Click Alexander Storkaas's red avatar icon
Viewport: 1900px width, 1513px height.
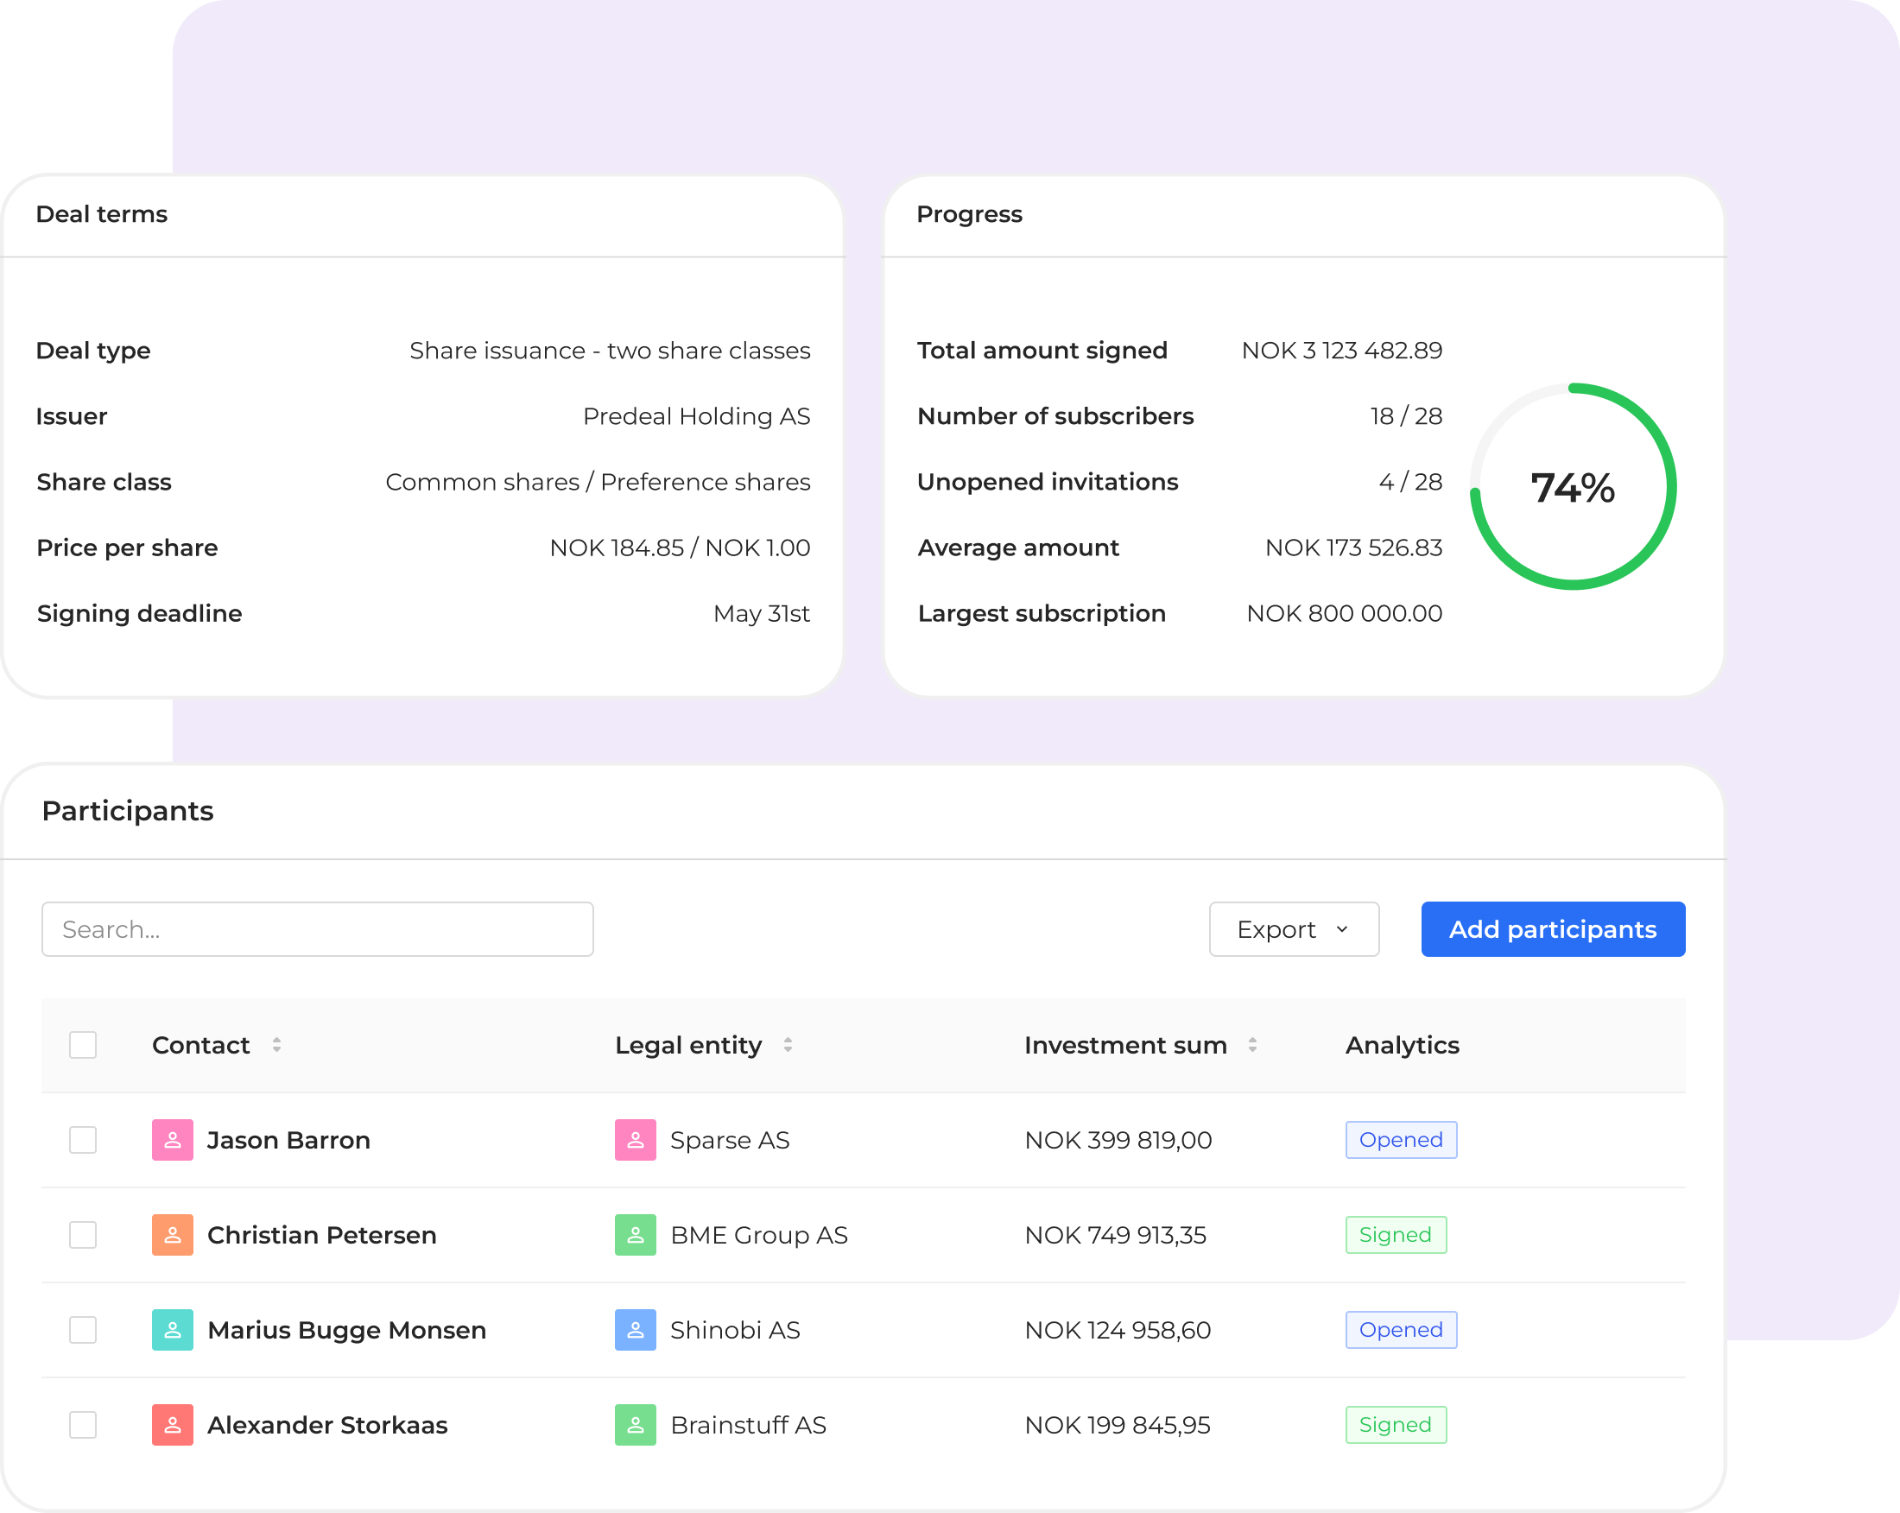172,1425
